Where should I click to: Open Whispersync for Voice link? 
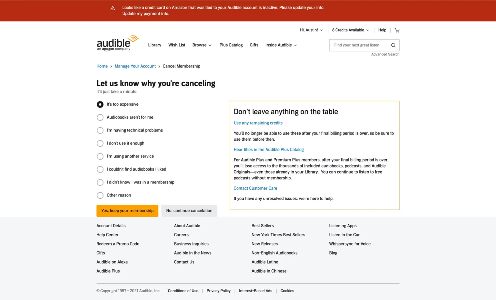pos(350,244)
